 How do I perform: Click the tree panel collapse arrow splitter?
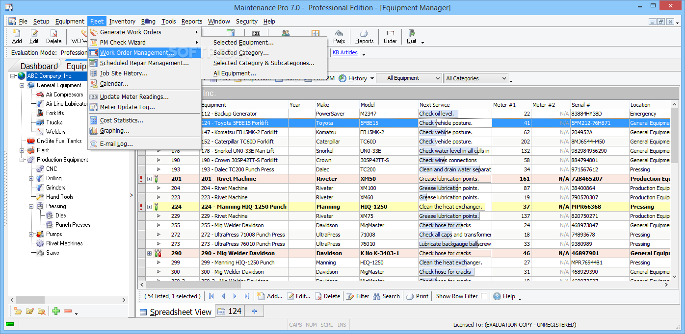pyautogui.click(x=131, y=195)
